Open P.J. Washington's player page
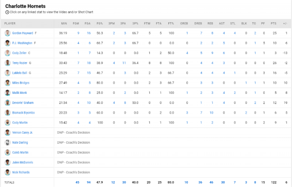The image size is (292, 187). 22,43
